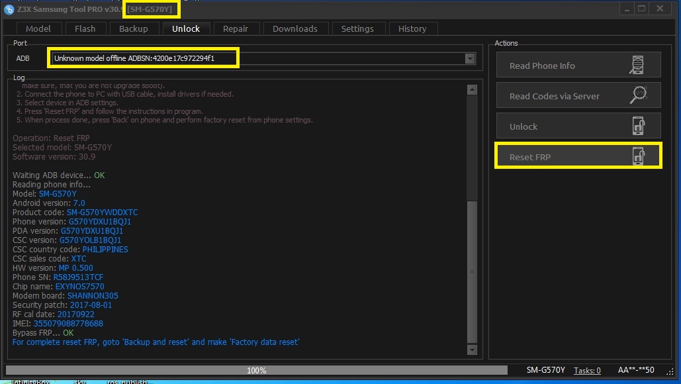The image size is (681, 384).
Task: Click 'Selected model: SM-G570Y' log line
Action: [x=62, y=147]
